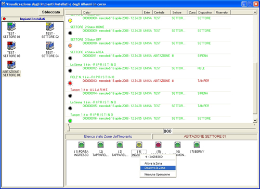
Task: Click the yellow status dot of event 000000008
Action: tap(70, 21)
